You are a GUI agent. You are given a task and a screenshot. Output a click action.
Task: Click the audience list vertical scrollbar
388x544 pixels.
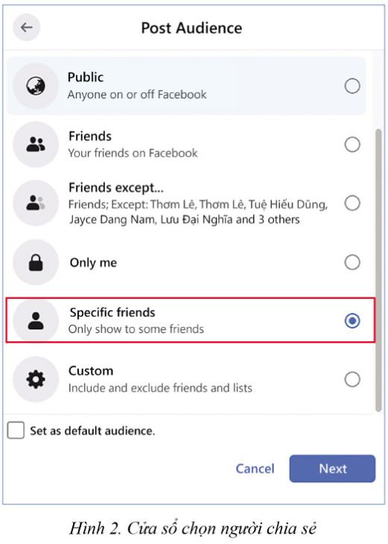pos(378,271)
